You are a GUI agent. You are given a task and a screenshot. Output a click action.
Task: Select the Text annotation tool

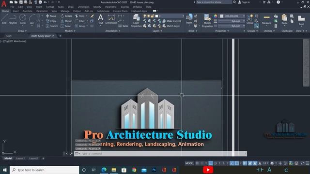coord(101,19)
